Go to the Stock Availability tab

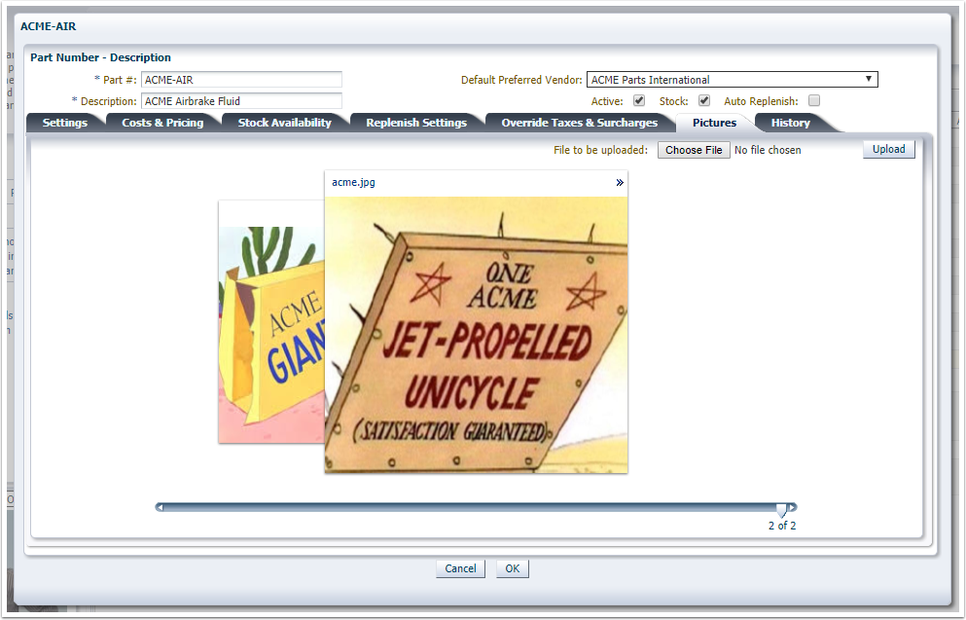(285, 123)
